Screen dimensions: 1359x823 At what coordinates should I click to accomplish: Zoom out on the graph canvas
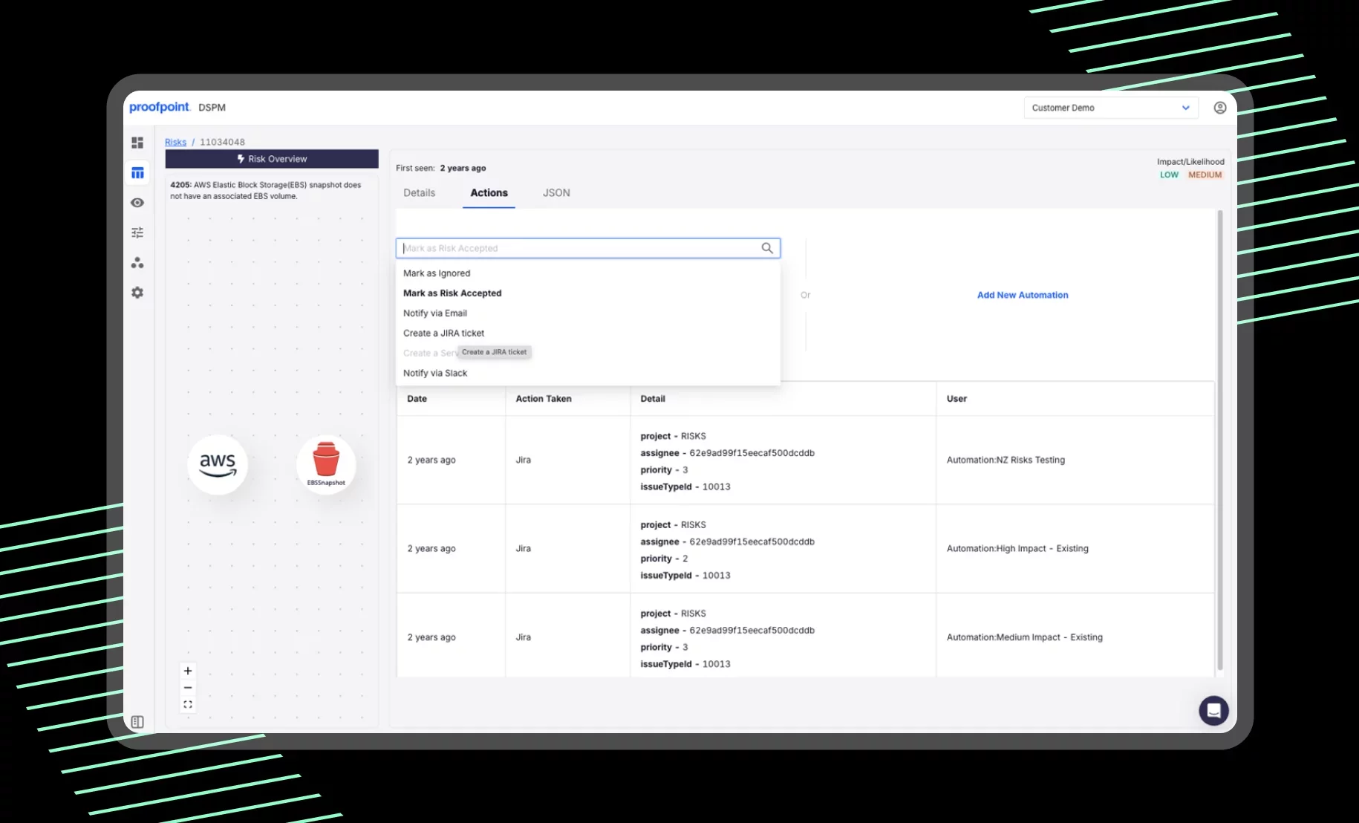click(188, 688)
